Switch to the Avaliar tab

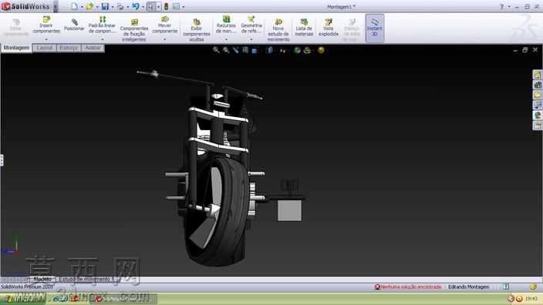click(93, 48)
